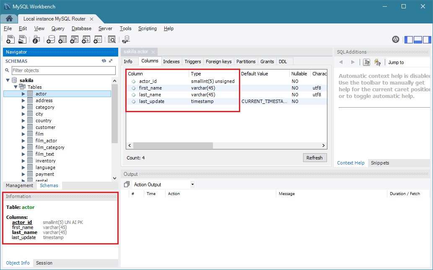Go forward in context help arrow
Viewport: 433px width, 270px height.
click(x=353, y=62)
